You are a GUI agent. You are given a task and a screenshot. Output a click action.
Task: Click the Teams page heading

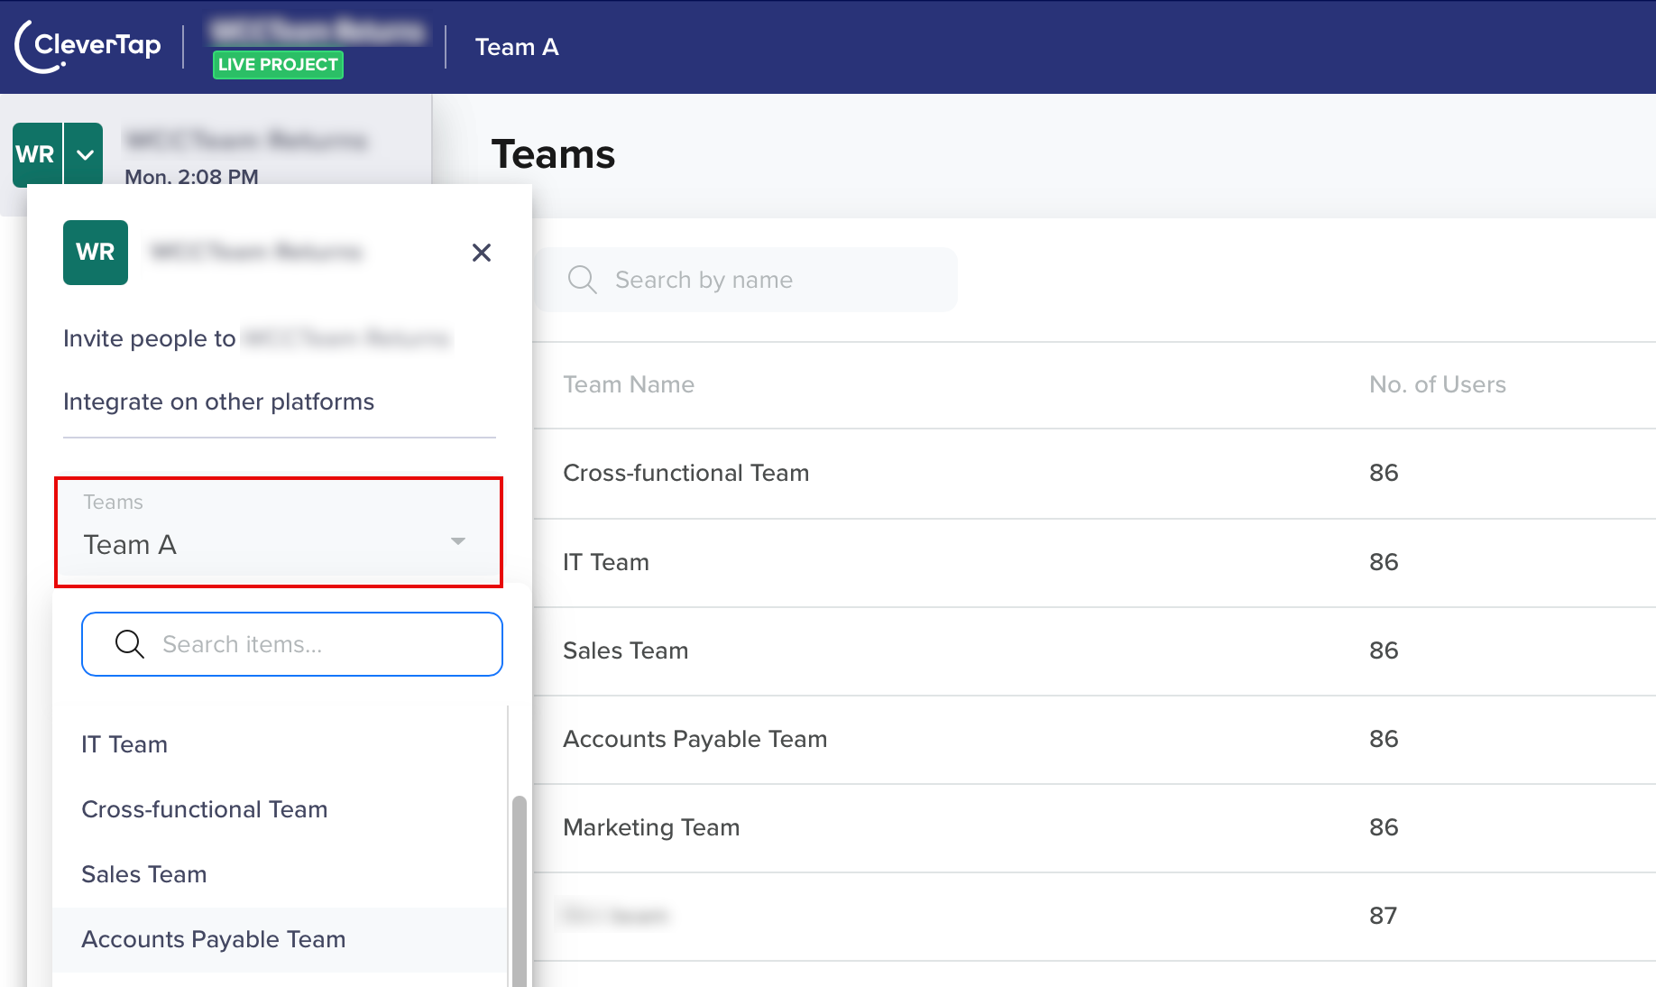553,154
